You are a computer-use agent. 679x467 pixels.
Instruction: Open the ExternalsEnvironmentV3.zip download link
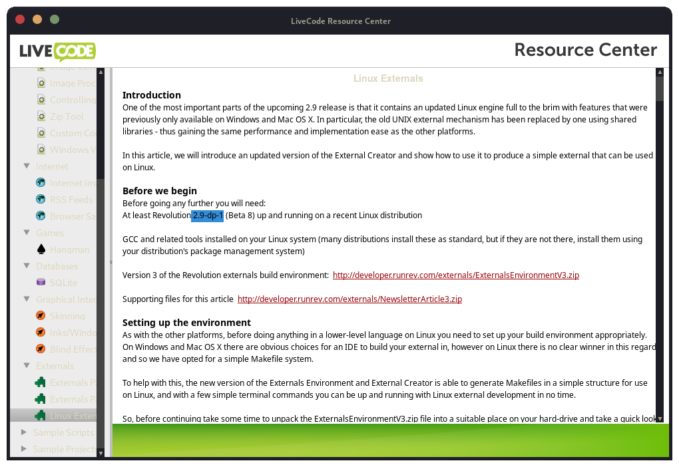click(456, 275)
